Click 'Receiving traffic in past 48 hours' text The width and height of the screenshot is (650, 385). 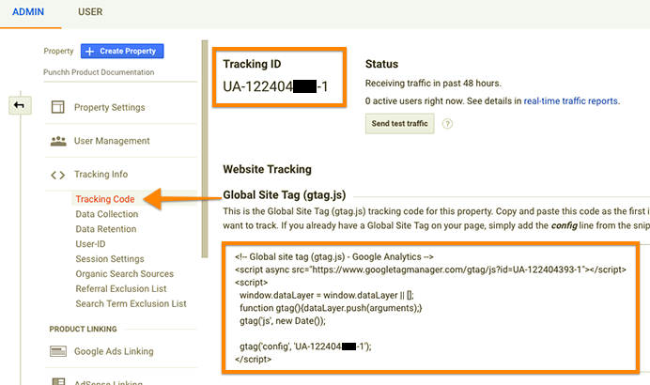[x=433, y=84]
